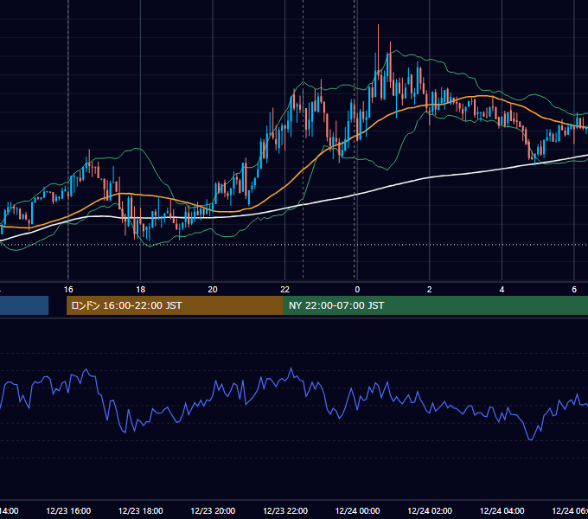Click the hour label 0 on chart axis
Image resolution: width=588 pixels, height=519 pixels.
[x=357, y=290]
